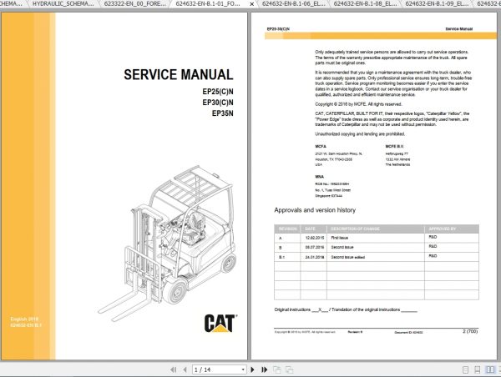Screen dimensions: 501x377
Task: Click the Service Manual page header text
Action: 458,28
